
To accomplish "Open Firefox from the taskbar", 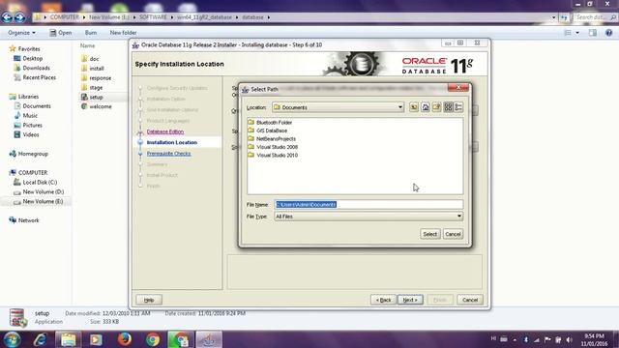I will click(x=125, y=339).
